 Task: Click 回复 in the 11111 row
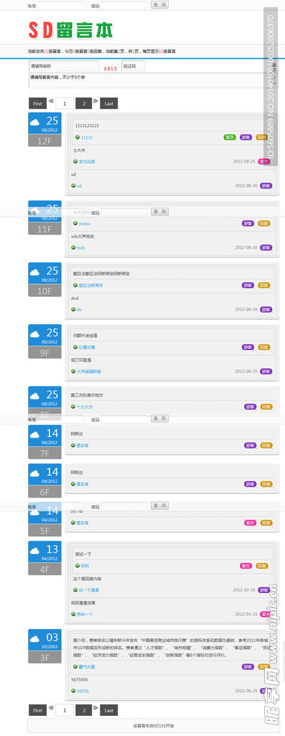[x=262, y=137]
